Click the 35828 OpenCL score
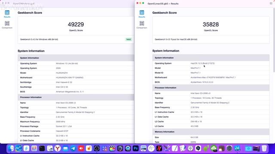Image resolution: width=275 pixels, height=154 pixels. (x=211, y=24)
